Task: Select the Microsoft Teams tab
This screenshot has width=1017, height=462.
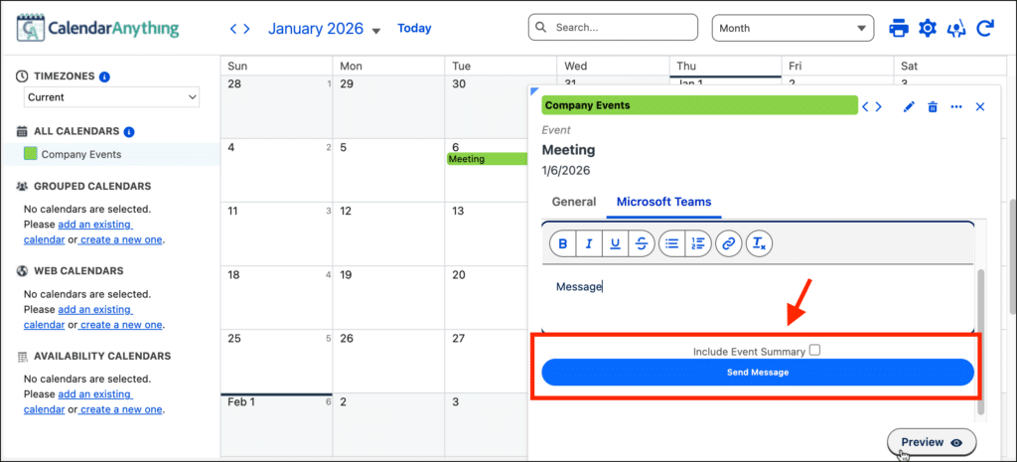Action: 663,202
